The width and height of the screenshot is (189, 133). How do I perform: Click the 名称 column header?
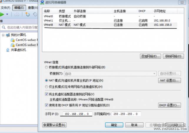click(50, 11)
